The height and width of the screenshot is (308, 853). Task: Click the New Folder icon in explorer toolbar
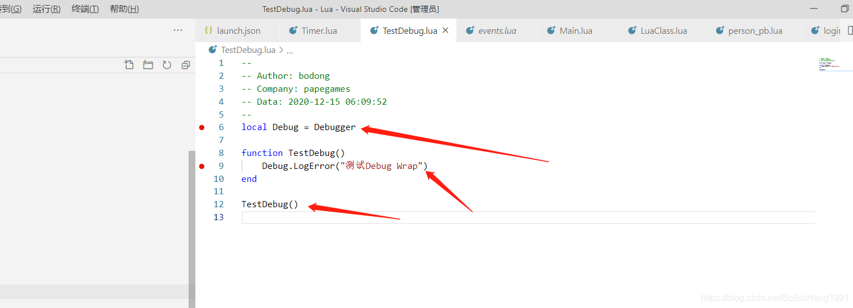click(148, 65)
